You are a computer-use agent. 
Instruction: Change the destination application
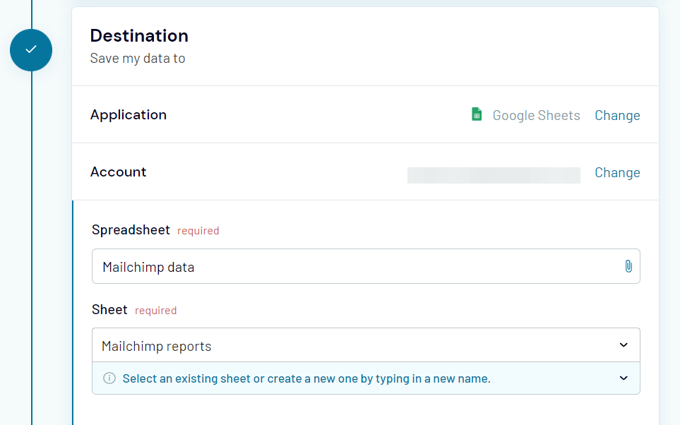point(617,115)
